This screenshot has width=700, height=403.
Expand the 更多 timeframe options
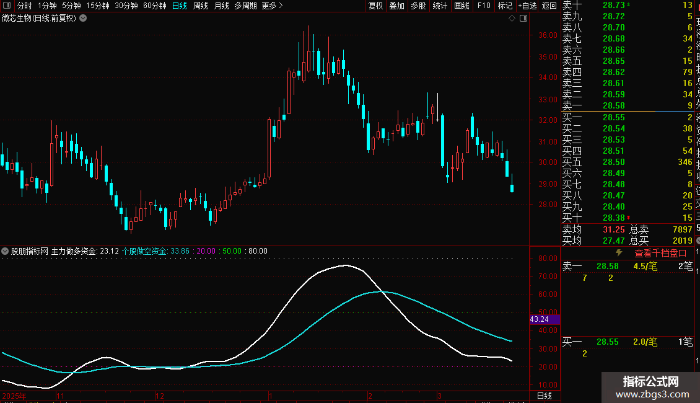click(272, 6)
